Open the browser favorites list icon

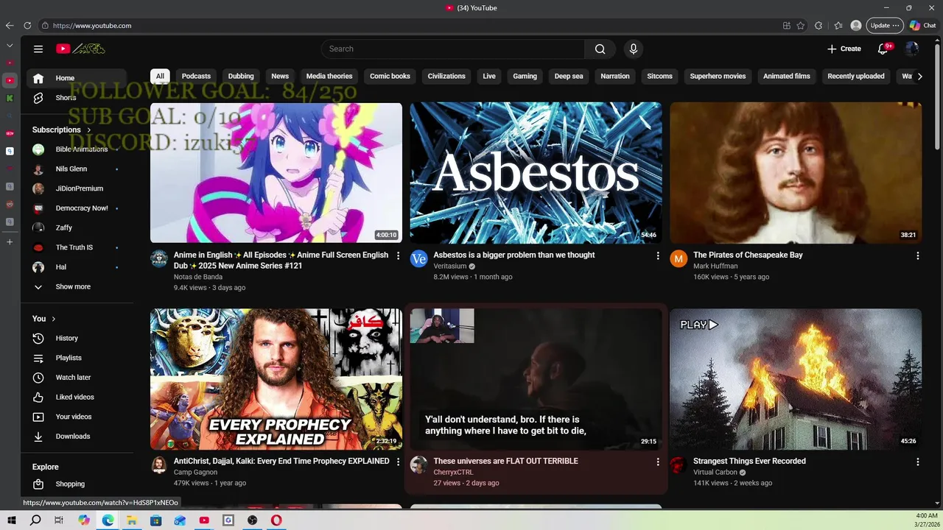(x=838, y=26)
